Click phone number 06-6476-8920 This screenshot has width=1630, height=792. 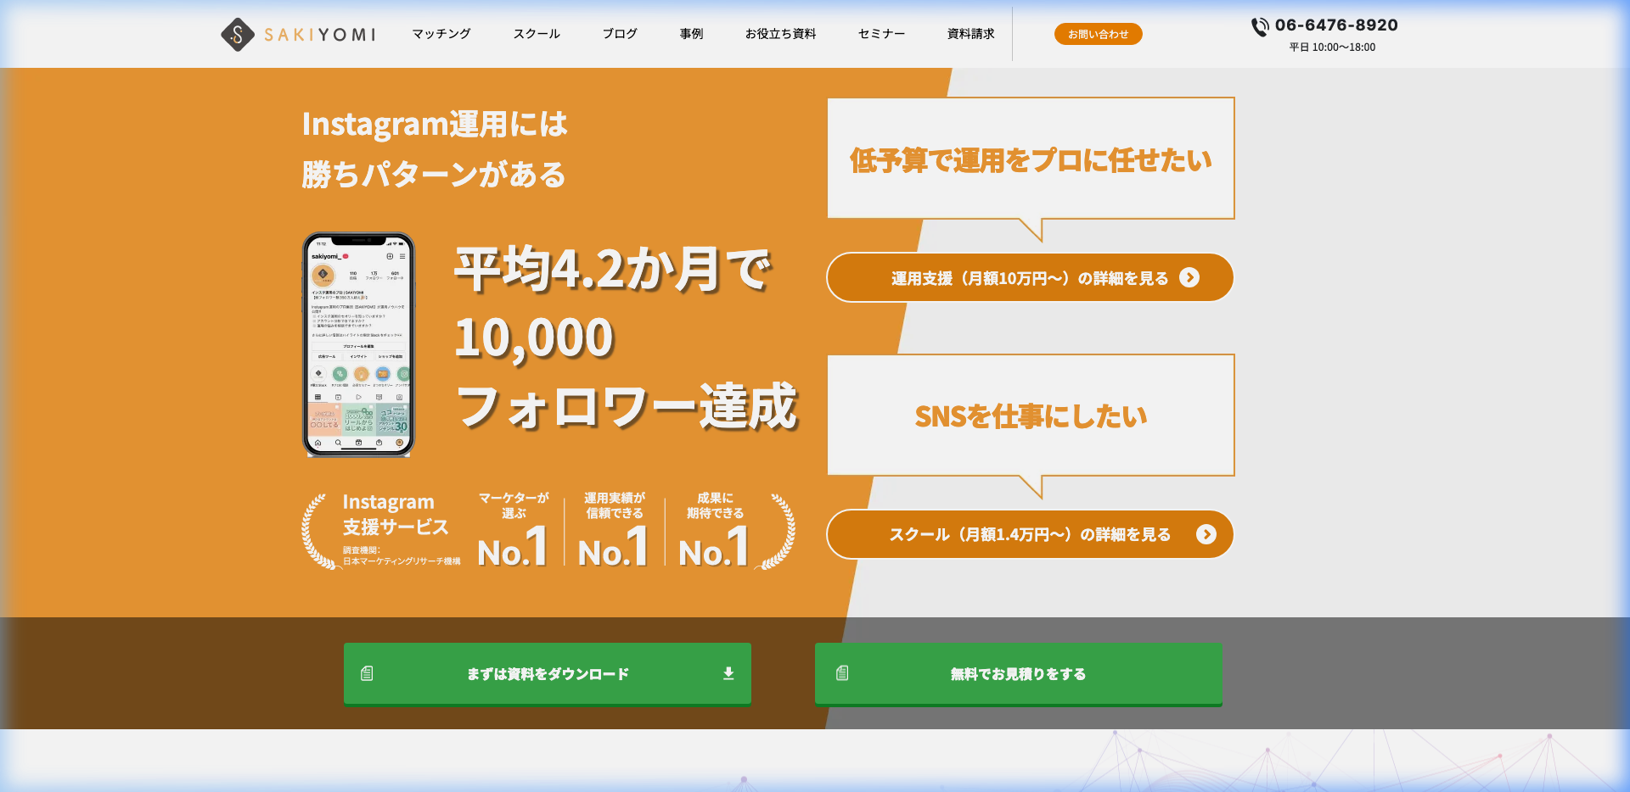coord(1336,25)
